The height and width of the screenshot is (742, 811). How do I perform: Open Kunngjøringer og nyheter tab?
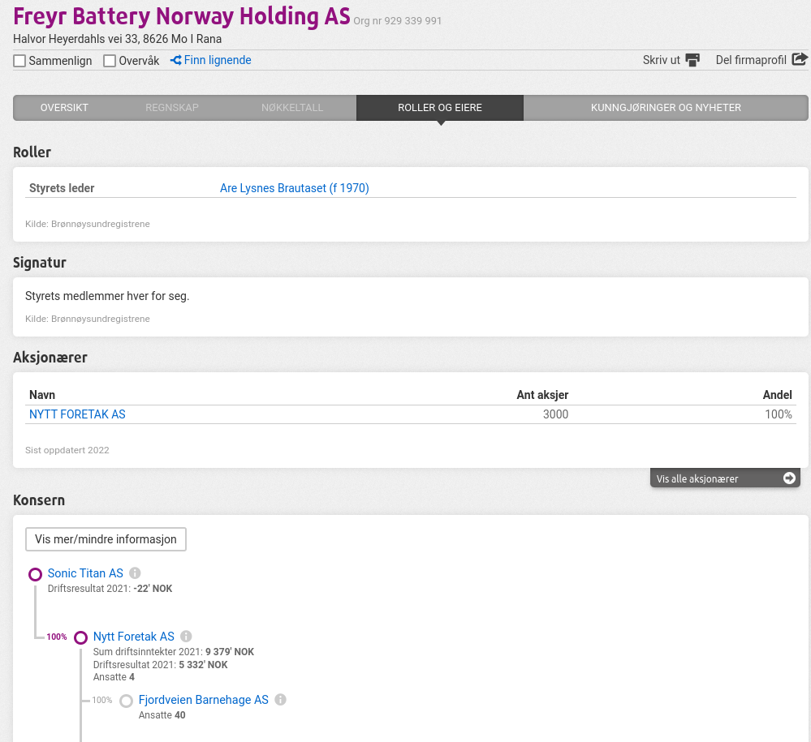pyautogui.click(x=666, y=108)
